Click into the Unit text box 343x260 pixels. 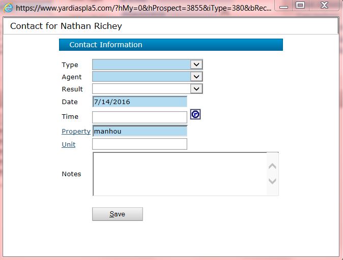[x=139, y=144]
